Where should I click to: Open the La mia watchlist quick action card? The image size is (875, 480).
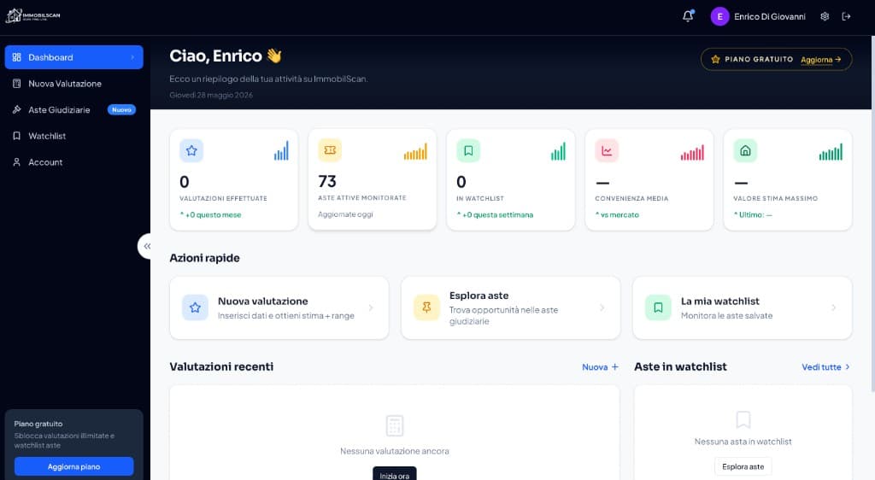click(x=743, y=307)
